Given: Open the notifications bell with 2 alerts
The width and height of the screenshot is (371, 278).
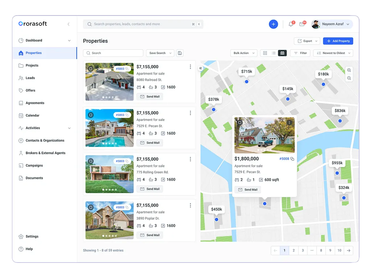Looking at the screenshot, I should pyautogui.click(x=291, y=24).
